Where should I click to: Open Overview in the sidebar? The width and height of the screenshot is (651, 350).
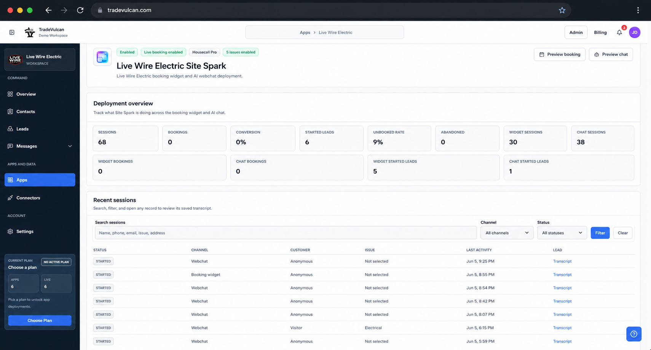[x=40, y=94]
